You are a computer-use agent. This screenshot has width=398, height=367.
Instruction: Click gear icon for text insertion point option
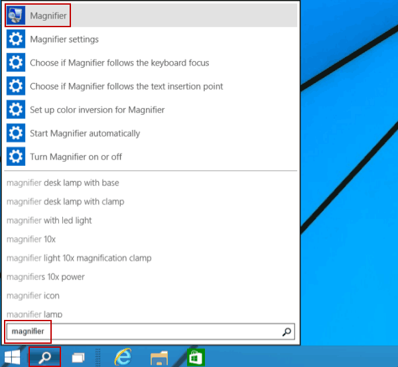(16, 86)
